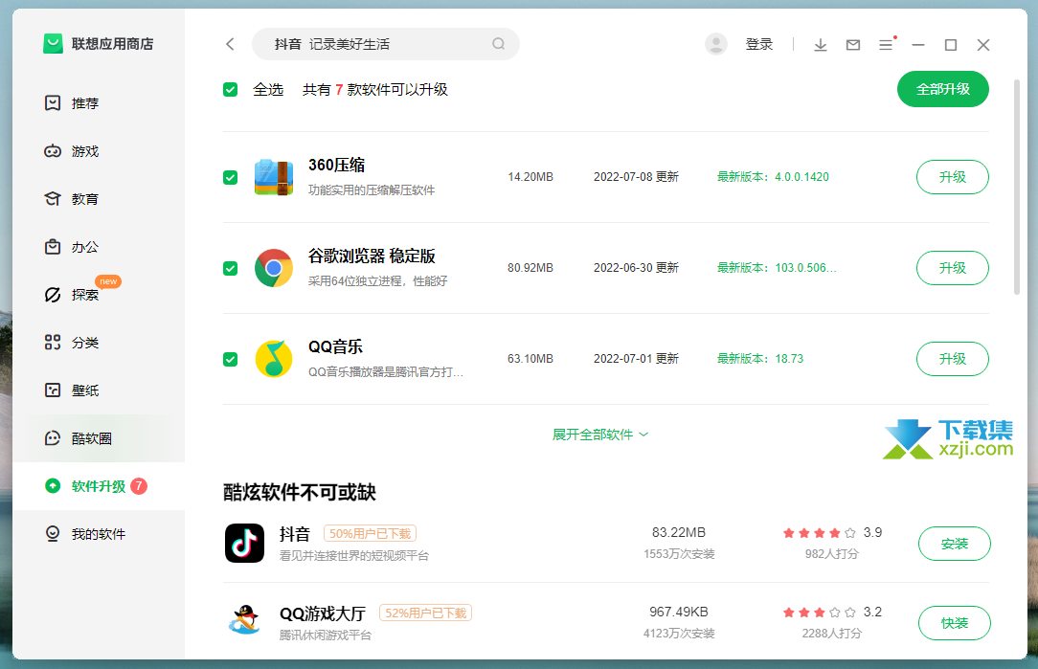Open the messages envelope icon
The height and width of the screenshot is (669, 1038).
853,45
